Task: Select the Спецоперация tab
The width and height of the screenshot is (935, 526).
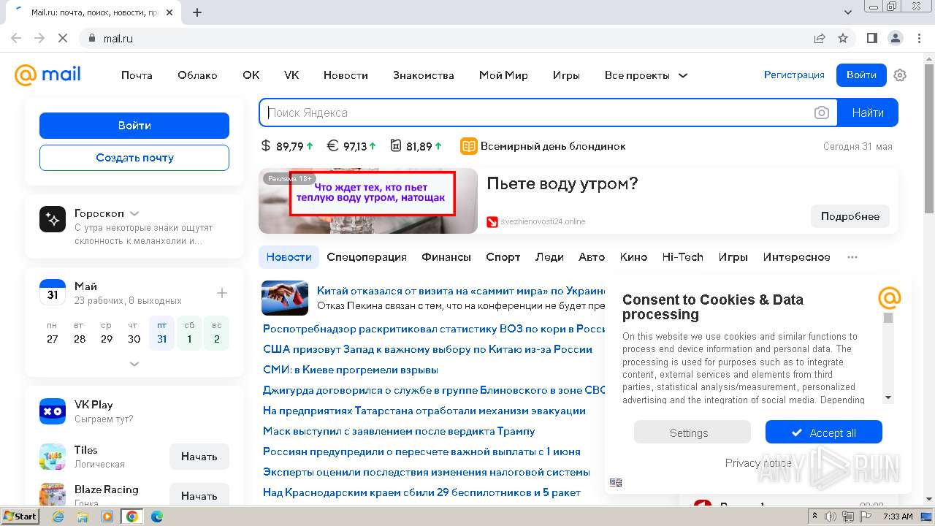Action: [367, 257]
